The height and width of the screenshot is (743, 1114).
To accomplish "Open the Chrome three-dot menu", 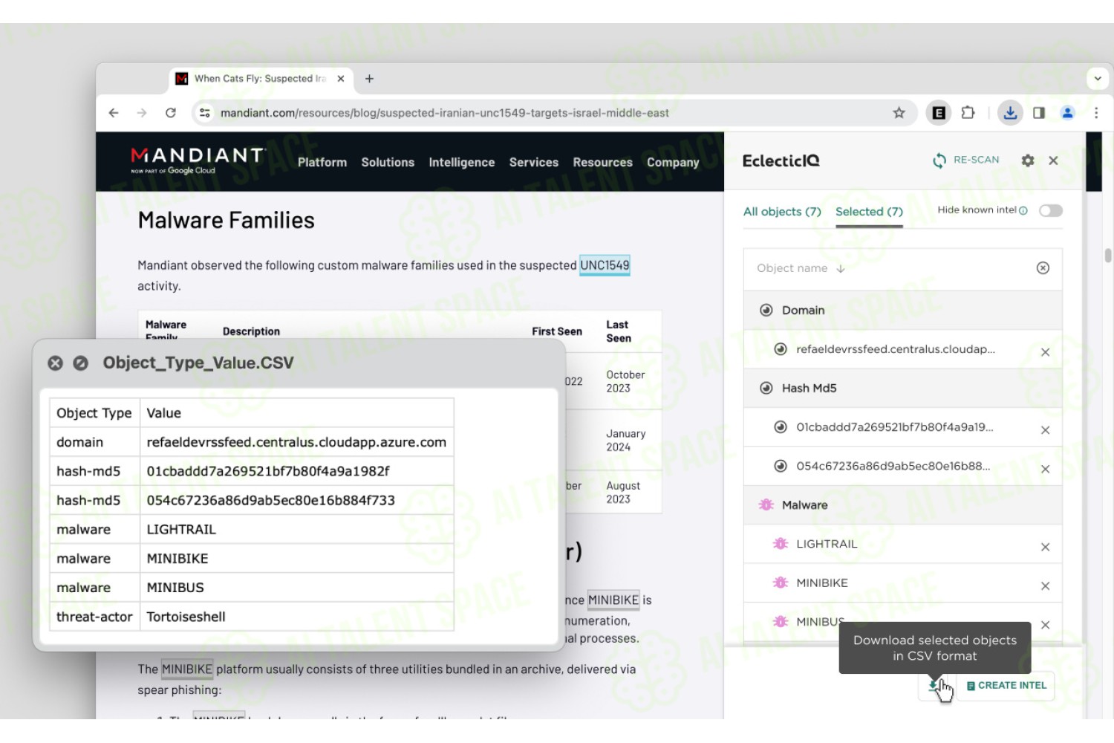I will click(1096, 113).
